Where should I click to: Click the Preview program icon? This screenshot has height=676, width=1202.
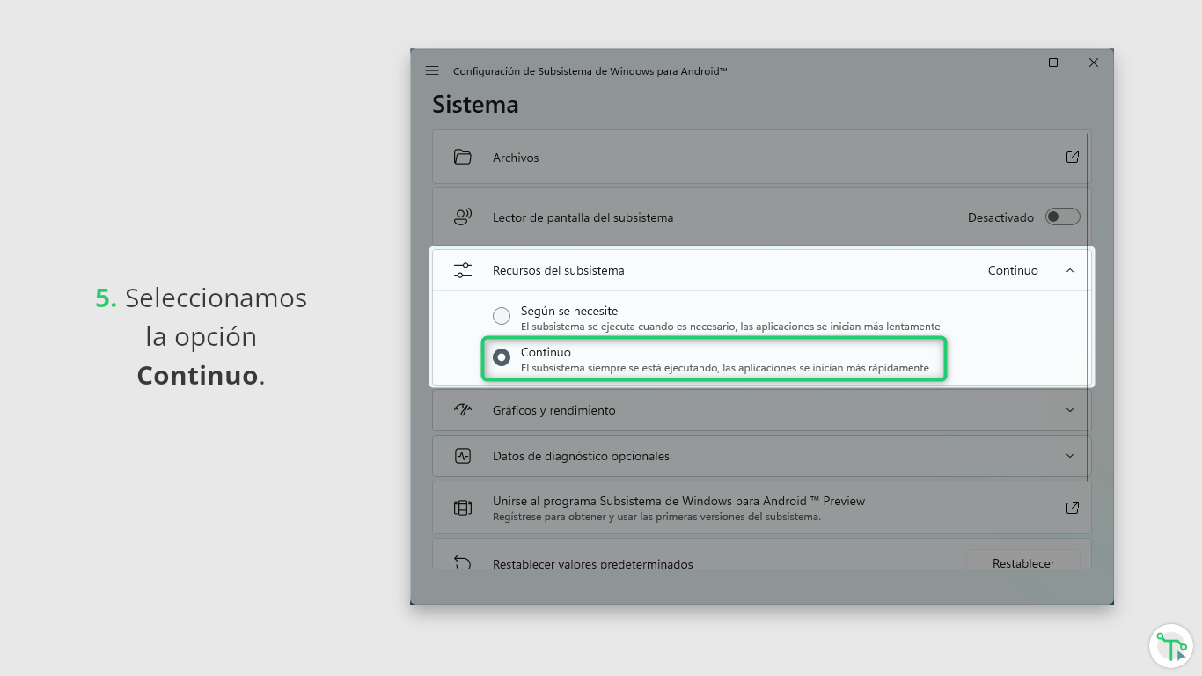(x=463, y=508)
